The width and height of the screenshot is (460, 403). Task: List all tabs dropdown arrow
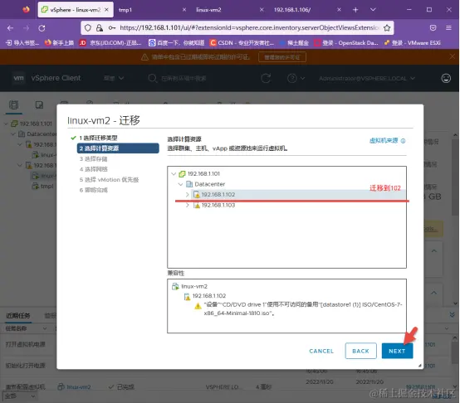tap(373, 10)
